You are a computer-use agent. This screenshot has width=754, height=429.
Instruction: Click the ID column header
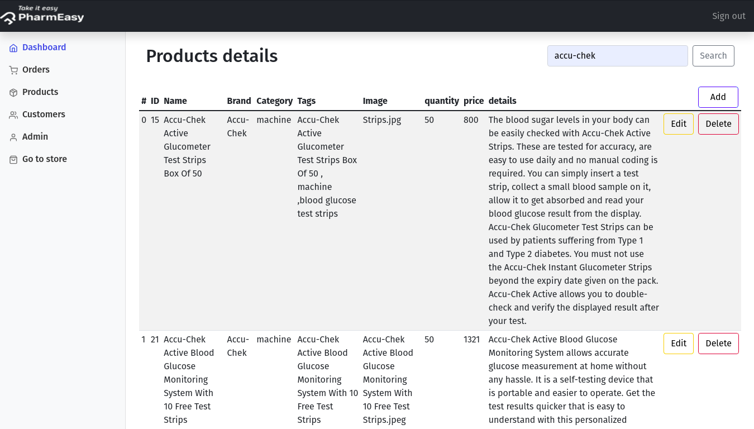155,101
